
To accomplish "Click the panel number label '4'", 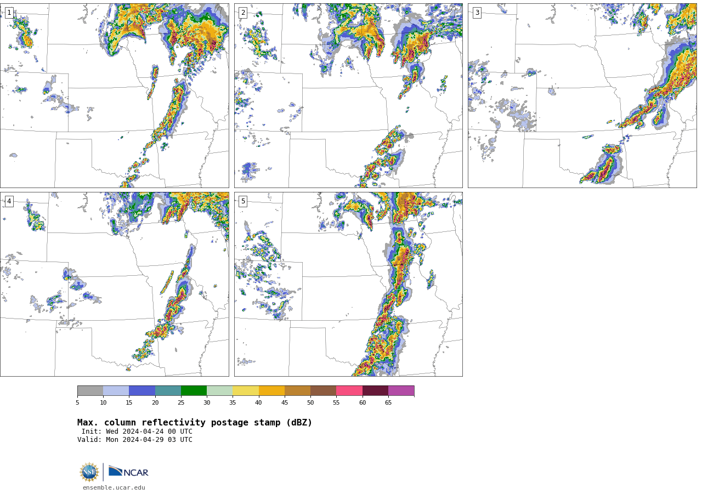I will tap(9, 201).
